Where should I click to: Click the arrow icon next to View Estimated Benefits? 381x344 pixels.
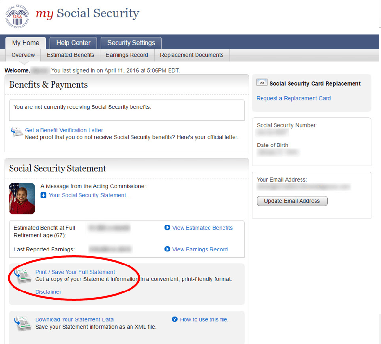point(167,227)
